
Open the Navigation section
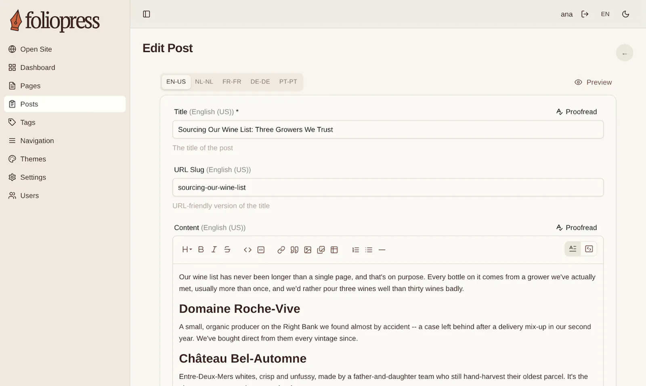click(65, 141)
